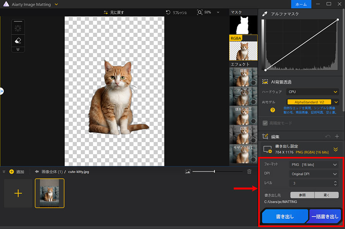Click the trash delete icon

pos(249,172)
